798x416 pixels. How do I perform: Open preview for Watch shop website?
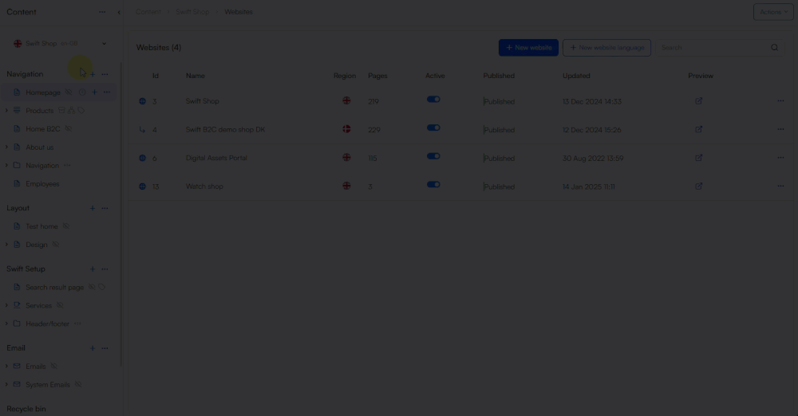[x=699, y=186]
